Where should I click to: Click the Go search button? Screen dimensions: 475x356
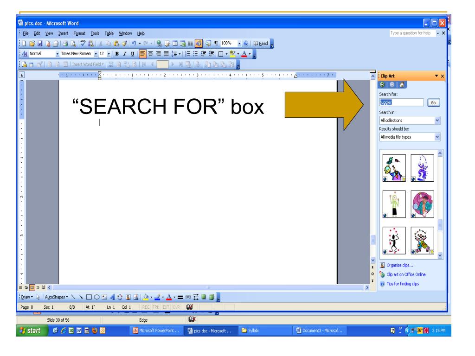(433, 102)
